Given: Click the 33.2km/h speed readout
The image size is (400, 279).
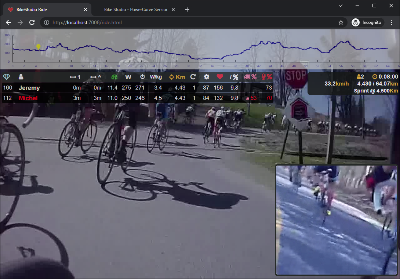Looking at the screenshot, I should [337, 84].
